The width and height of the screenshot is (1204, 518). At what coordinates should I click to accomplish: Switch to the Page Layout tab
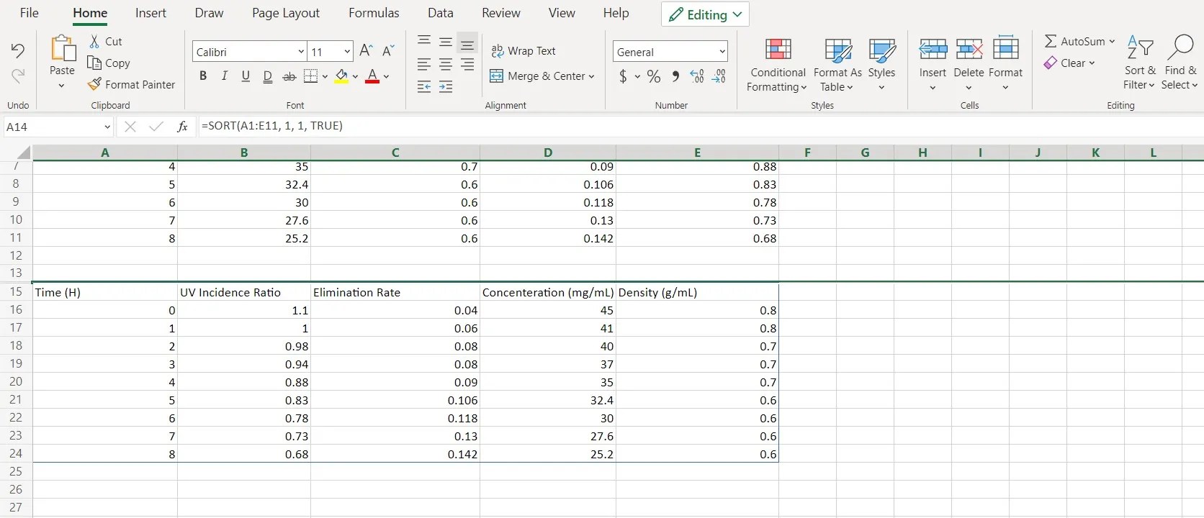[x=286, y=13]
